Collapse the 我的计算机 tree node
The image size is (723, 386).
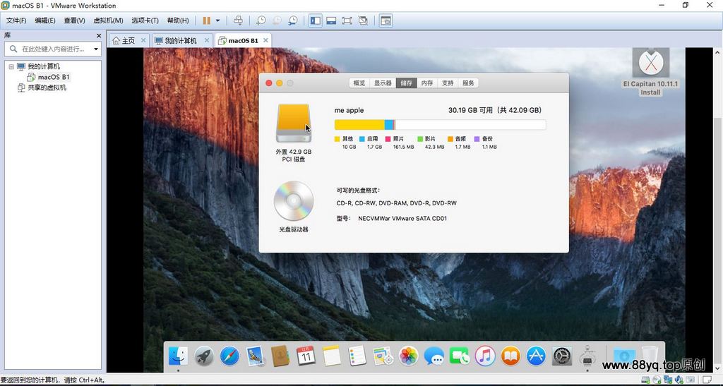pyautogui.click(x=11, y=66)
